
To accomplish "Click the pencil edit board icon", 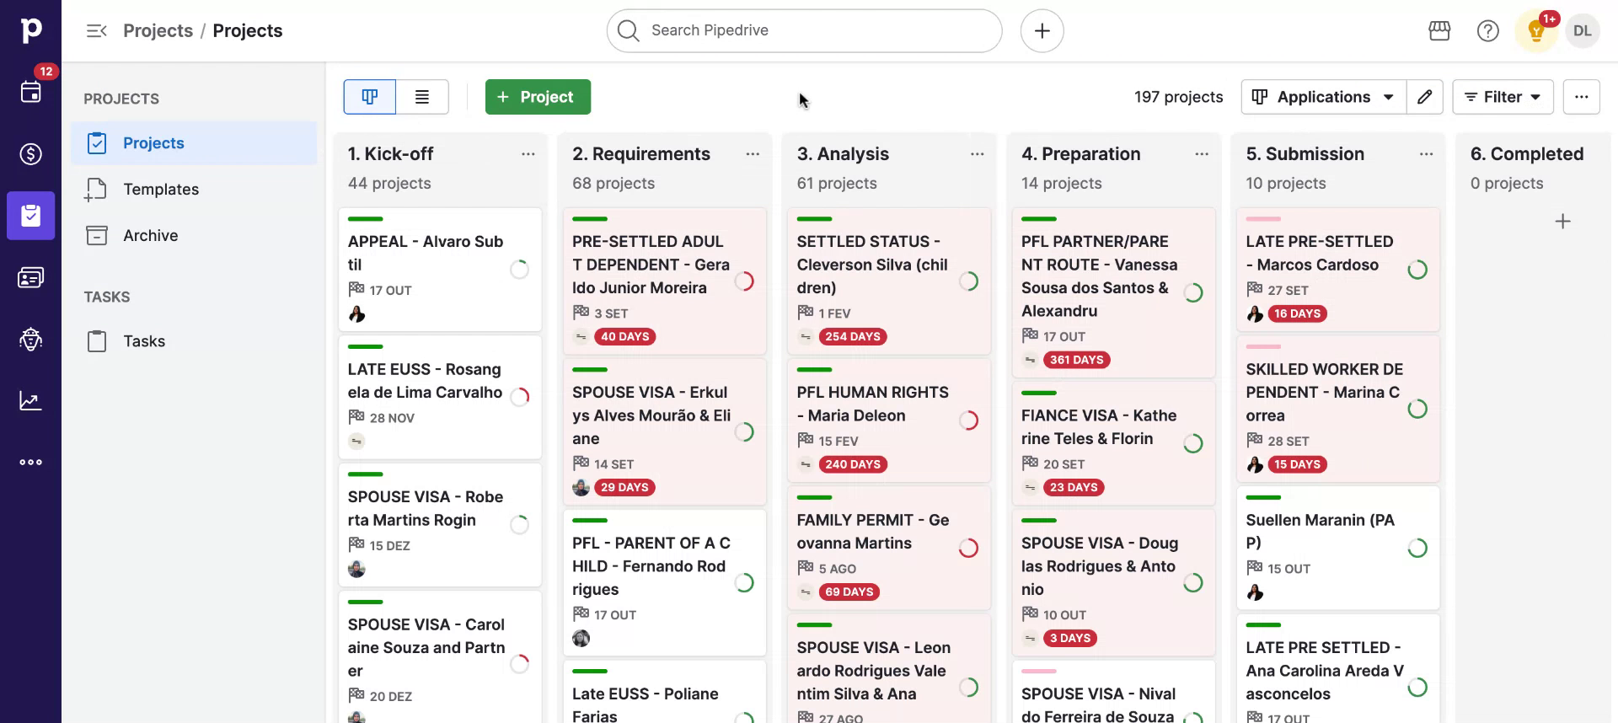I will click(x=1424, y=97).
